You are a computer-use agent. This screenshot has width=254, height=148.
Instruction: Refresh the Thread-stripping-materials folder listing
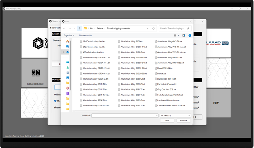(x=154, y=28)
